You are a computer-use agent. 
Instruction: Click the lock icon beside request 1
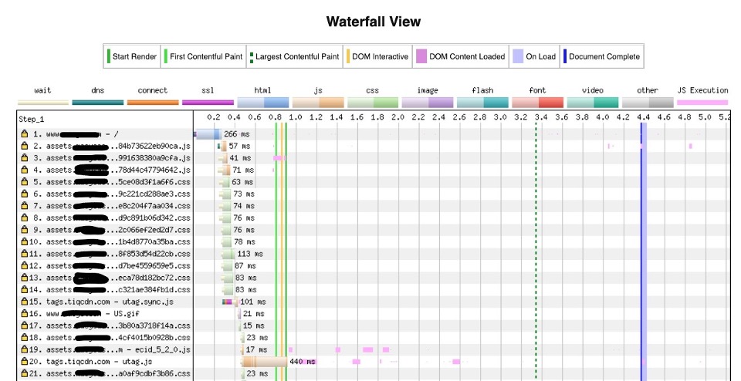click(25, 133)
